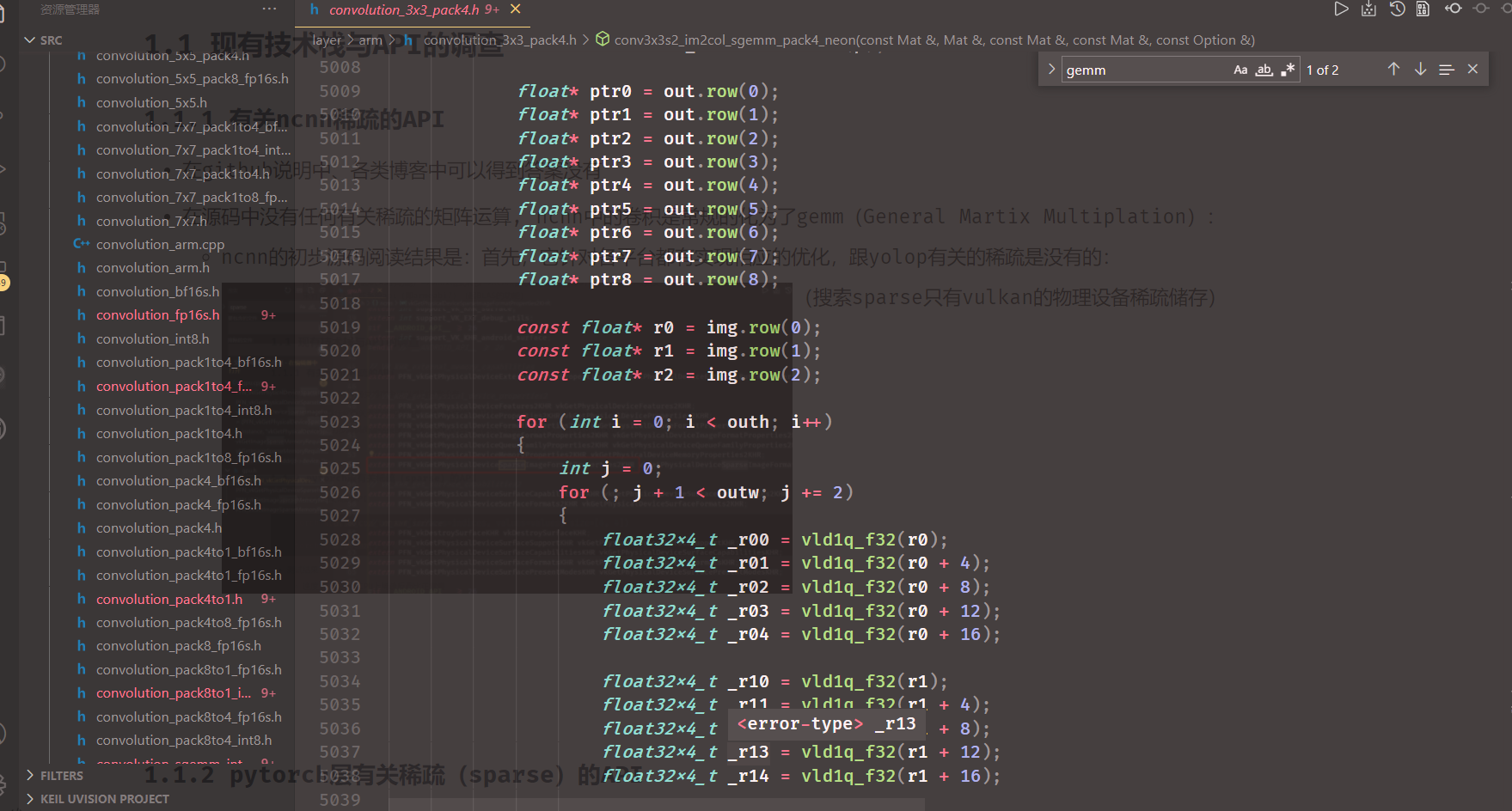The height and width of the screenshot is (811, 1512).
Task: Toggle Match Case in find widget
Action: pos(1240,70)
